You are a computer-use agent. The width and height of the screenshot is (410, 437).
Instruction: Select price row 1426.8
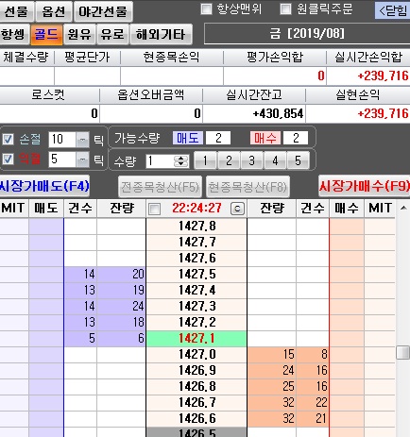(x=196, y=387)
